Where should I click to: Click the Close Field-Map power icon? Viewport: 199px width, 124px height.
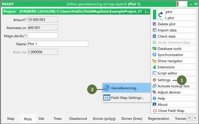(x=155, y=111)
